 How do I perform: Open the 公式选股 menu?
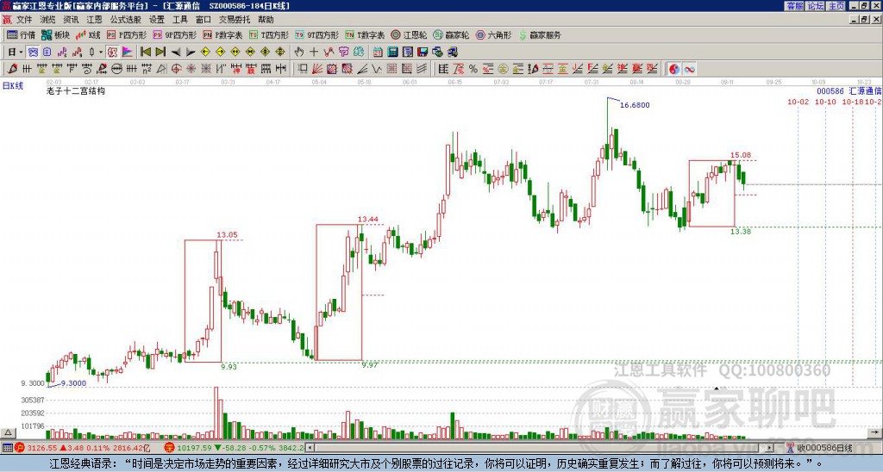126,20
